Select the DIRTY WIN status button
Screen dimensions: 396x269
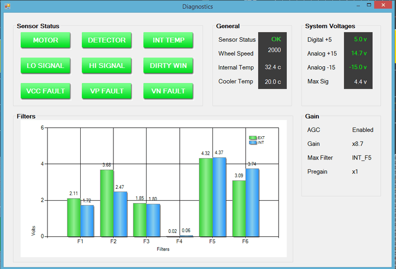click(x=168, y=65)
